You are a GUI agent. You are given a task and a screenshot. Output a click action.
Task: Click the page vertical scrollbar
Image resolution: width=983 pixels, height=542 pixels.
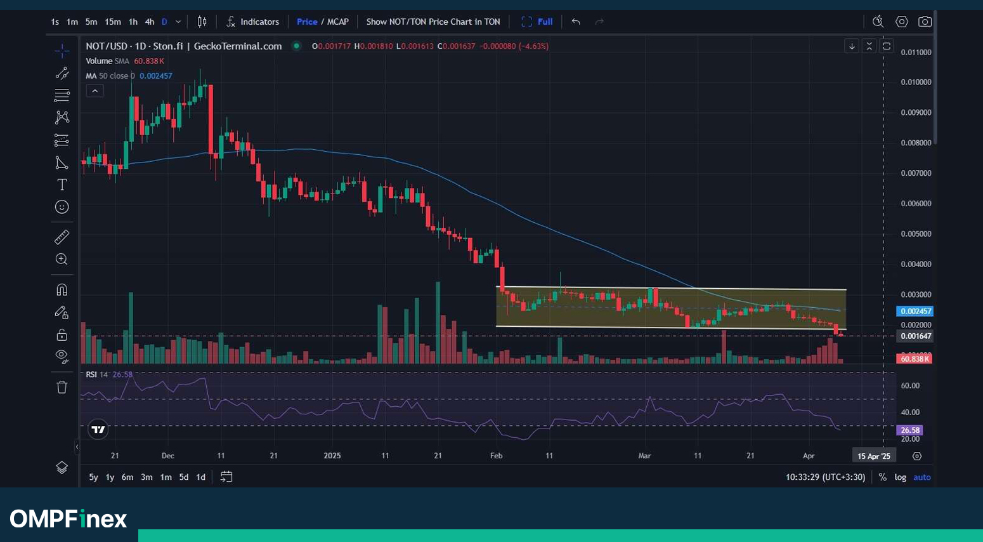click(935, 76)
